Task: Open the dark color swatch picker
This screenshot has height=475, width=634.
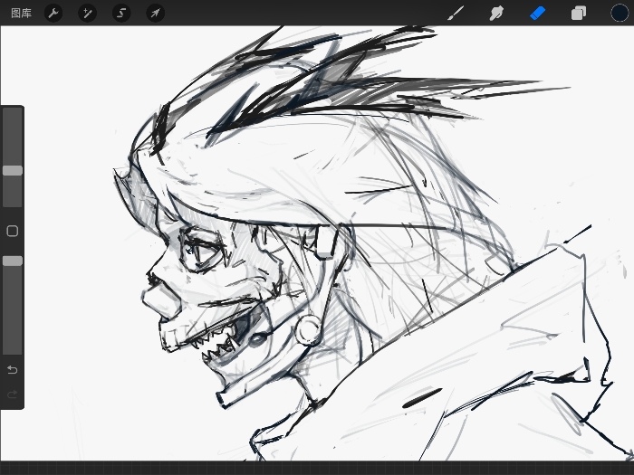Action: pos(619,13)
